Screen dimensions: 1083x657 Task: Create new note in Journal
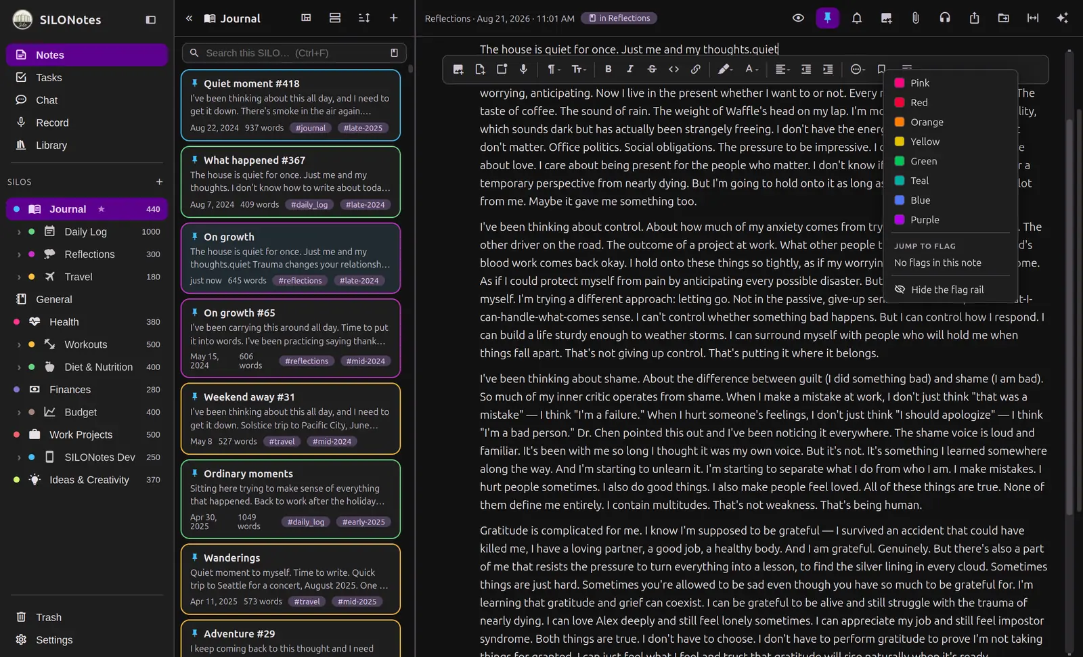pyautogui.click(x=393, y=18)
